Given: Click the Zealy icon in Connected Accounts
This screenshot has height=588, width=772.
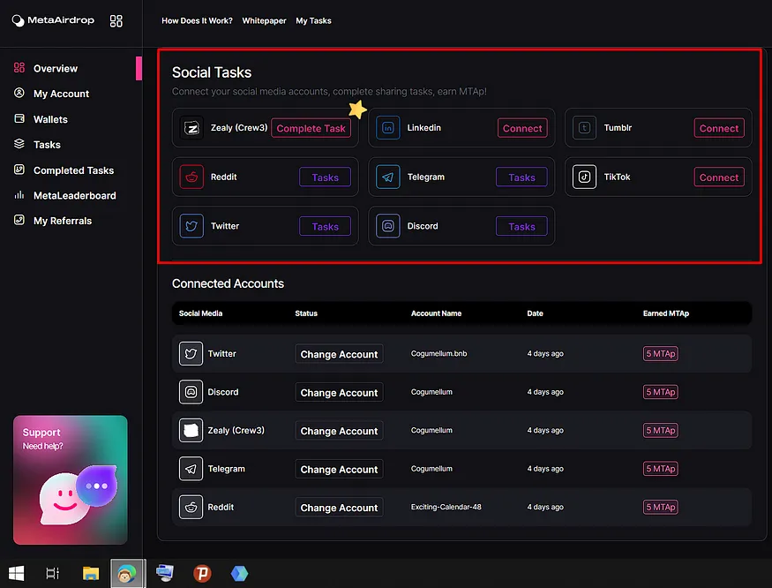Looking at the screenshot, I should pos(191,430).
